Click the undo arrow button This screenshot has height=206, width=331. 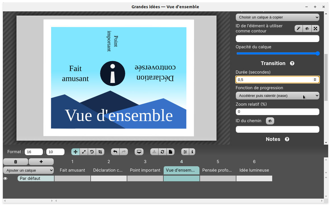(x=115, y=152)
